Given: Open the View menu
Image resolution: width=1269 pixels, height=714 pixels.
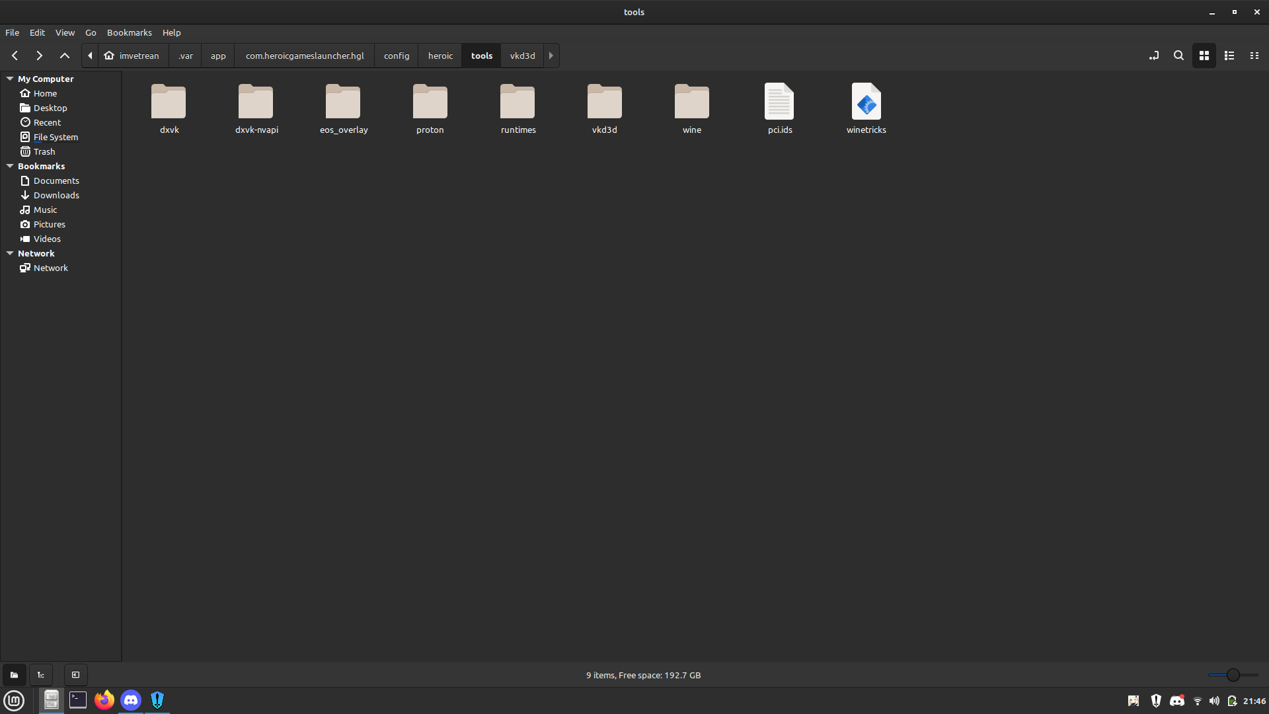Looking at the screenshot, I should pyautogui.click(x=65, y=32).
